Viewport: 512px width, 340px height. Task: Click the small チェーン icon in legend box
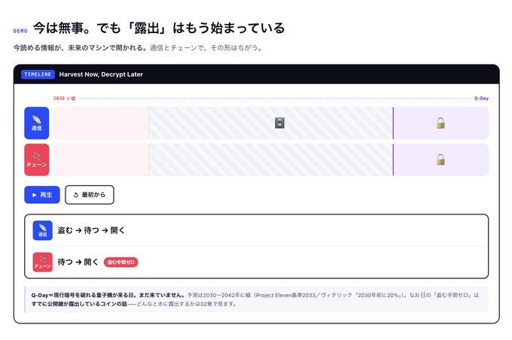pos(42,262)
